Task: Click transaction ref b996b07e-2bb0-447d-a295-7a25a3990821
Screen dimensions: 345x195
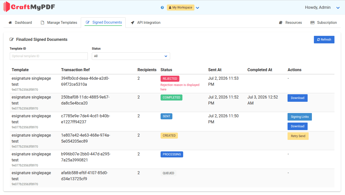Action: point(86,157)
